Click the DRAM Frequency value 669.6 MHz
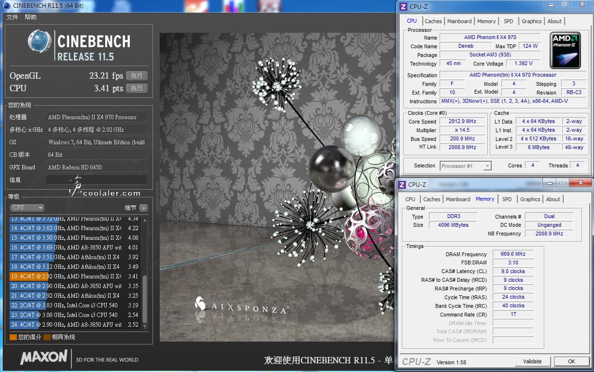The image size is (594, 372). pyautogui.click(x=513, y=254)
